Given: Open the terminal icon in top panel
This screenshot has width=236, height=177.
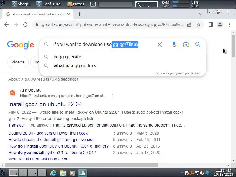Looking at the screenshot, I should pos(93,4).
